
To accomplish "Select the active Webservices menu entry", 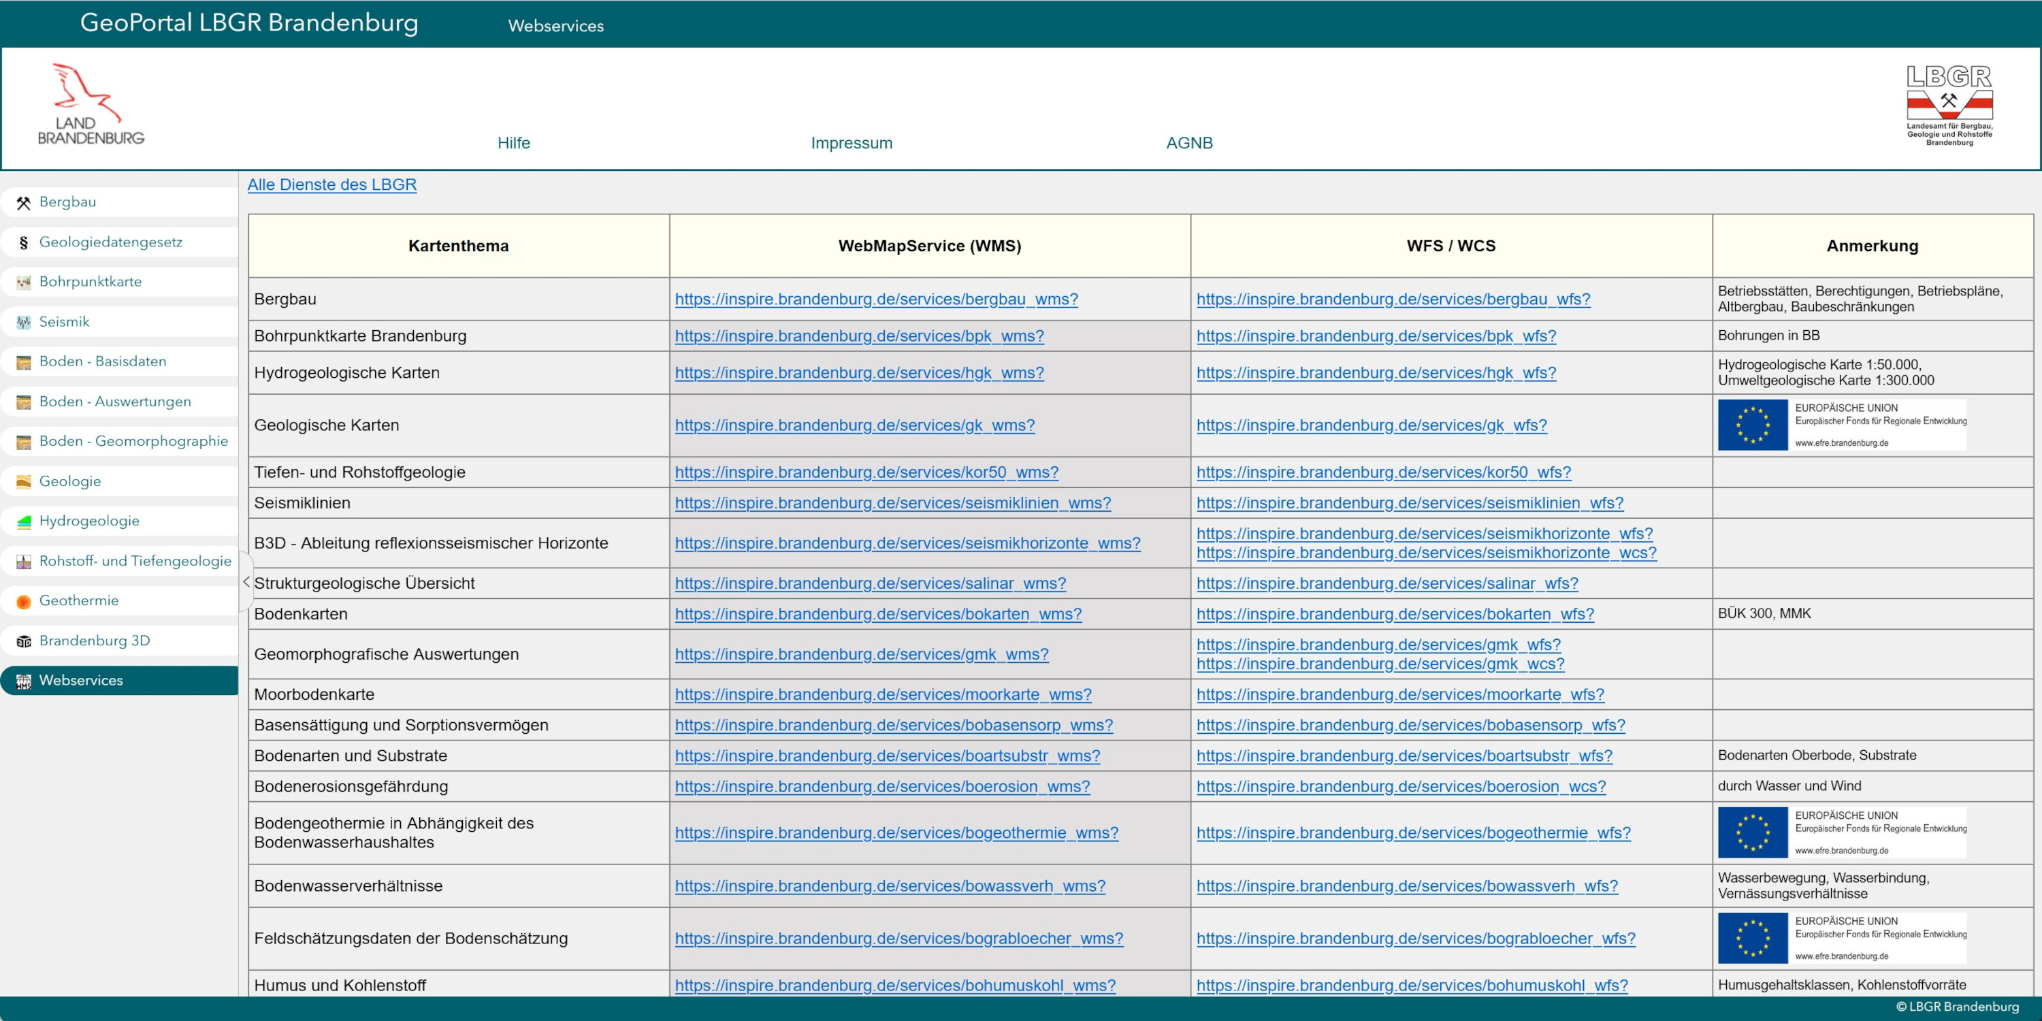I will pos(119,680).
